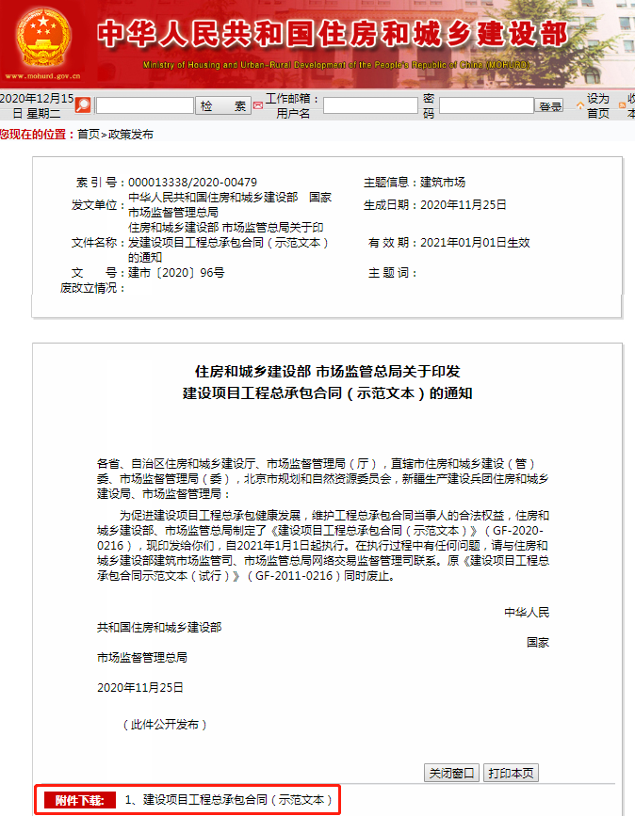This screenshot has width=635, height=816.
Task: Click the 关闭窗口 button
Action: (x=451, y=774)
